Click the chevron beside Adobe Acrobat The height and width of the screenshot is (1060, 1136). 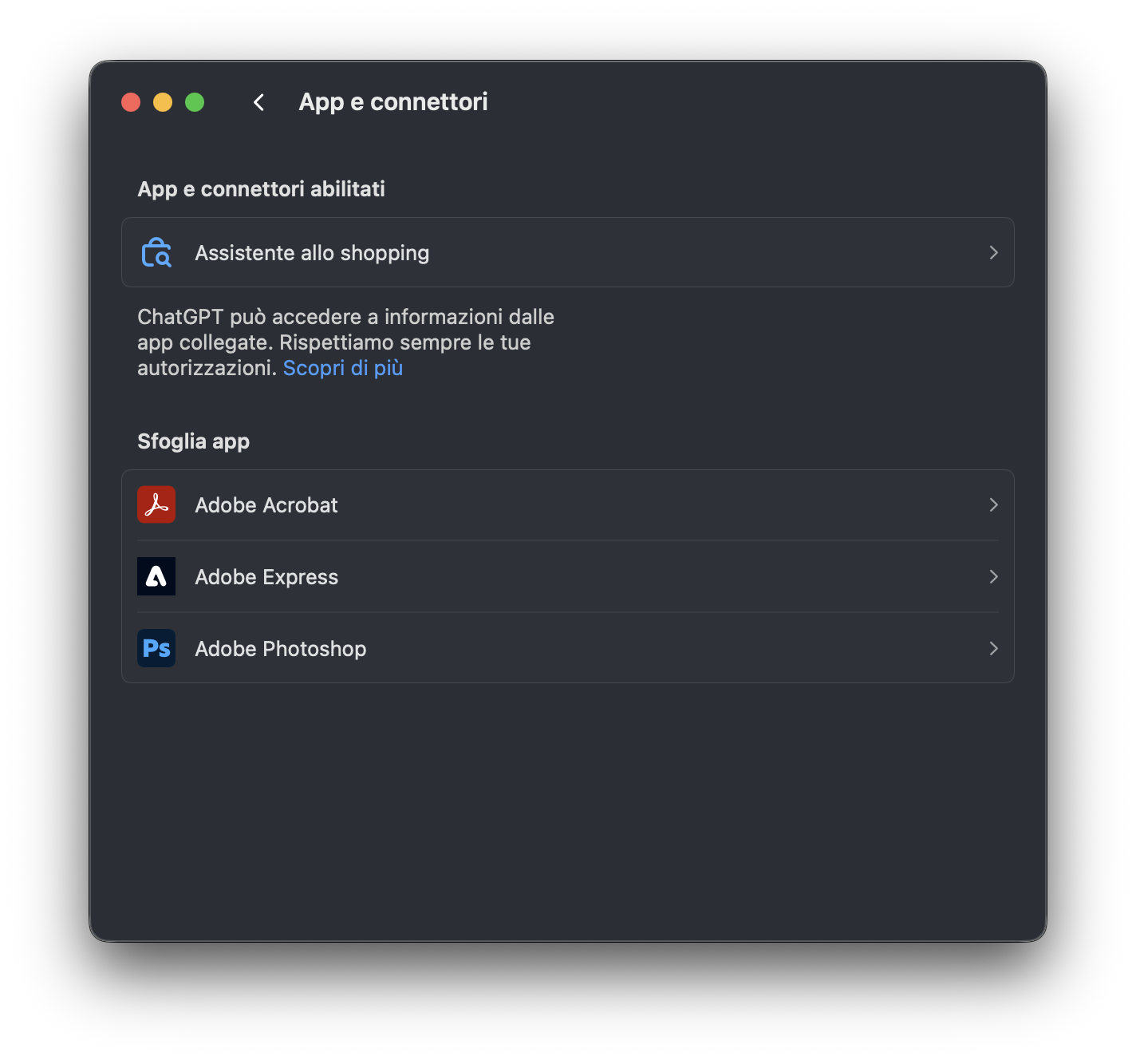(993, 504)
